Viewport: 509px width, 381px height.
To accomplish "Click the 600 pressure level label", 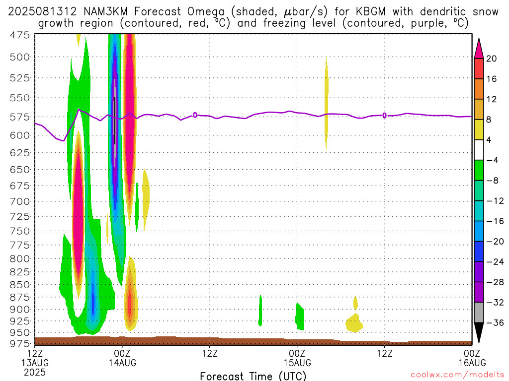I will (x=20, y=135).
